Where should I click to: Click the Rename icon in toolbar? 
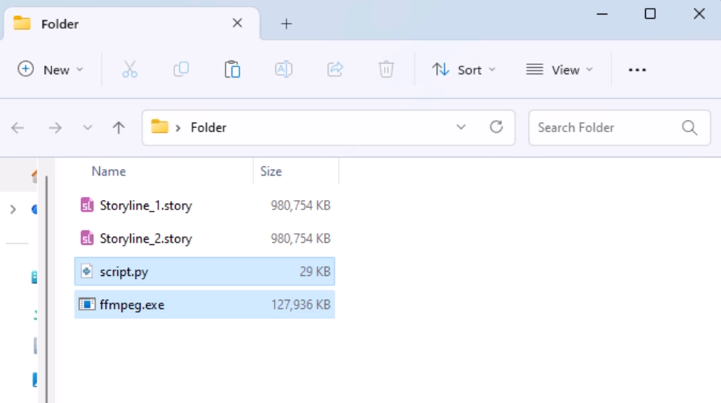tap(283, 69)
